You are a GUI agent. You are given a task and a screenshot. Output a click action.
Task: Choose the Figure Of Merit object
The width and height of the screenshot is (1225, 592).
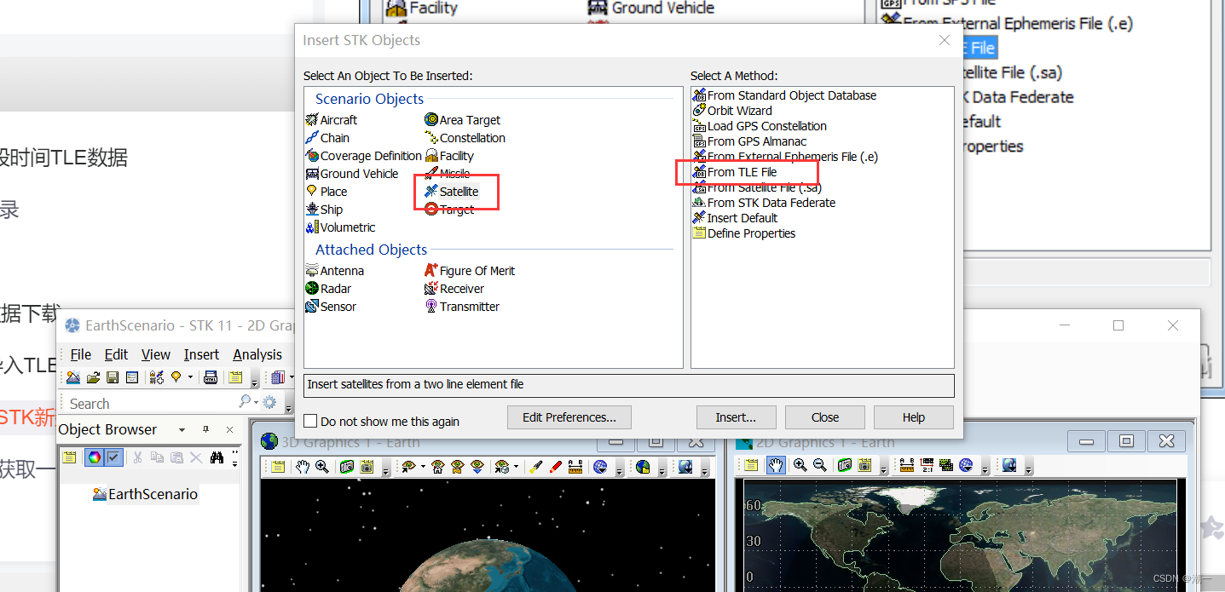pos(470,271)
